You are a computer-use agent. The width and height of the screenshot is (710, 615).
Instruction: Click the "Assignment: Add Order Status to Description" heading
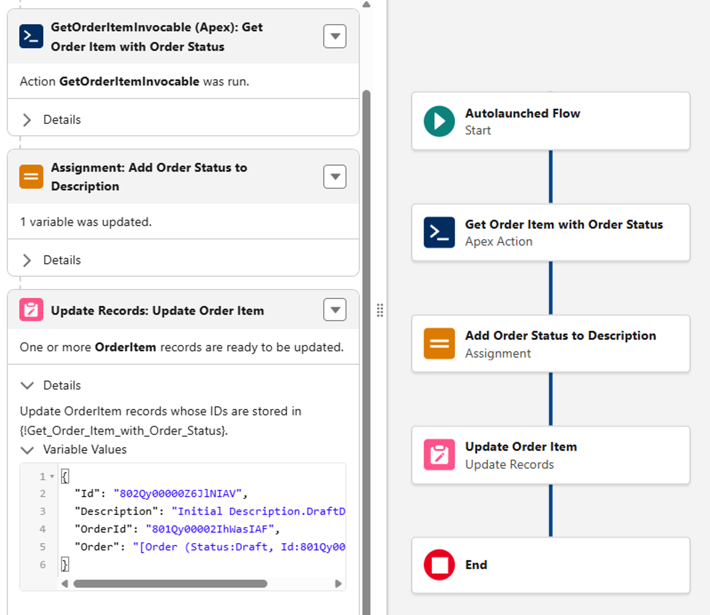tap(149, 177)
